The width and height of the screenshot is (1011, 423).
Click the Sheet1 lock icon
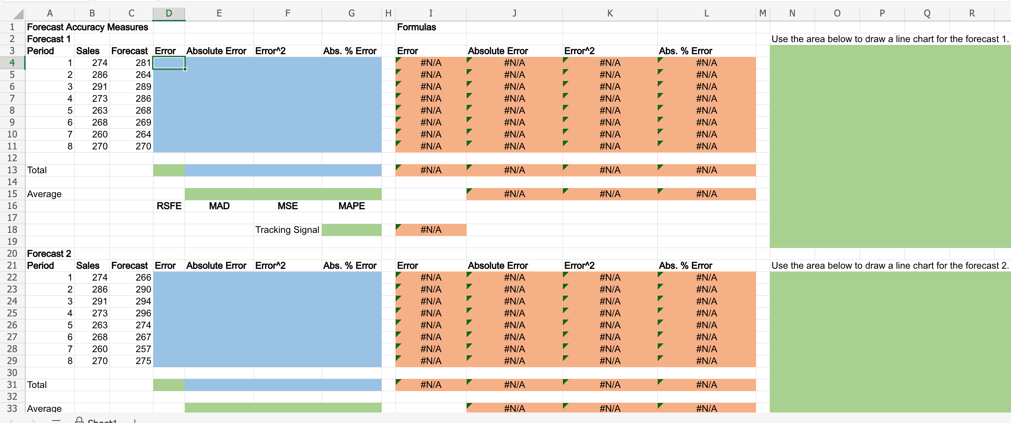79,420
